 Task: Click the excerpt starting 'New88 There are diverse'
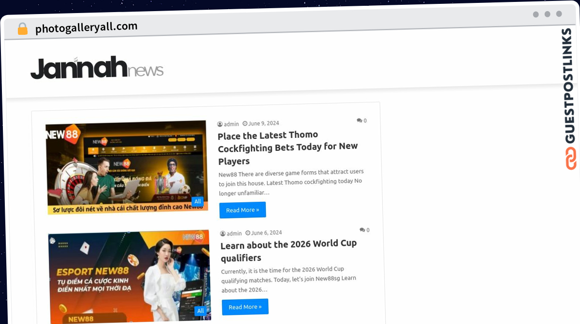291,182
